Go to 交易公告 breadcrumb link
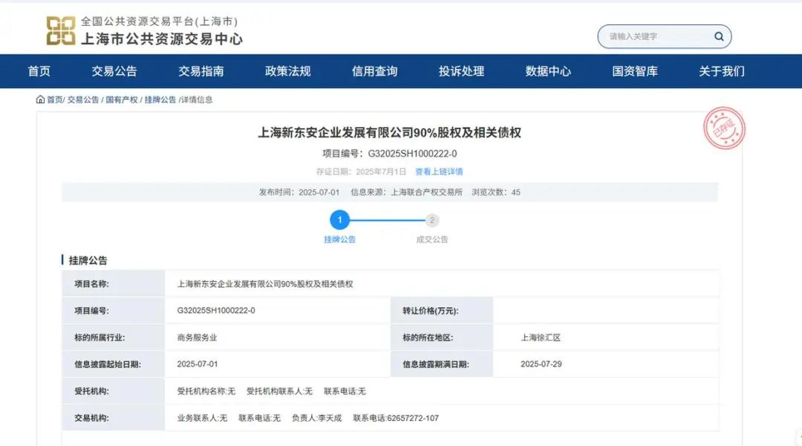The image size is (802, 446). [83, 99]
